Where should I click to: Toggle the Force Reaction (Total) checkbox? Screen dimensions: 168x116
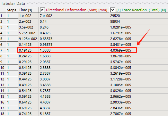(113, 10)
